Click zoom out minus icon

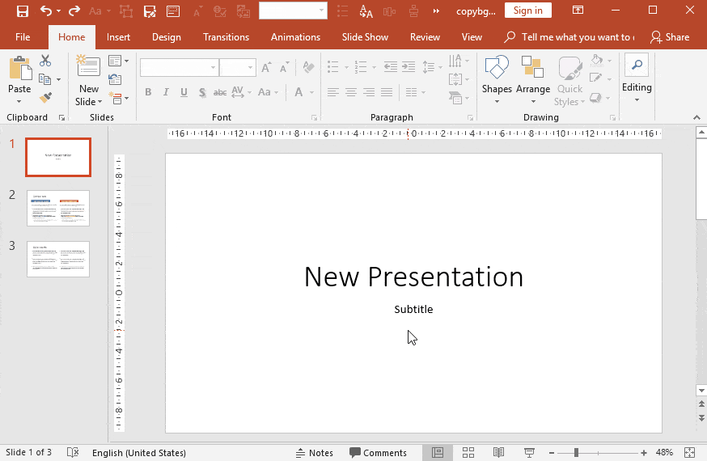[552, 453]
